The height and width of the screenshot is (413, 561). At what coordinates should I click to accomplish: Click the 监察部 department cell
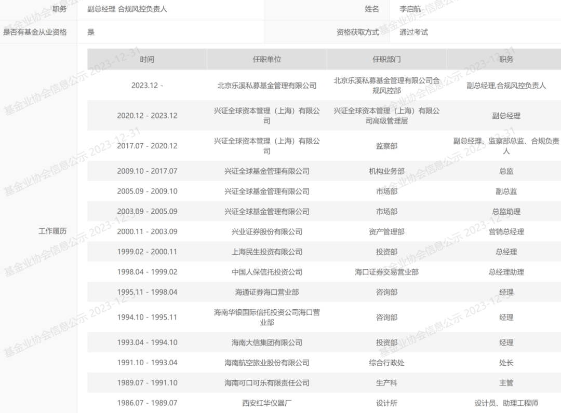coord(386,146)
